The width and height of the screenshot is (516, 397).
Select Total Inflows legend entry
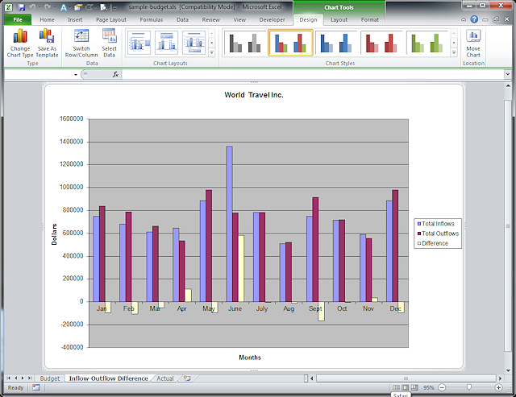pos(435,224)
